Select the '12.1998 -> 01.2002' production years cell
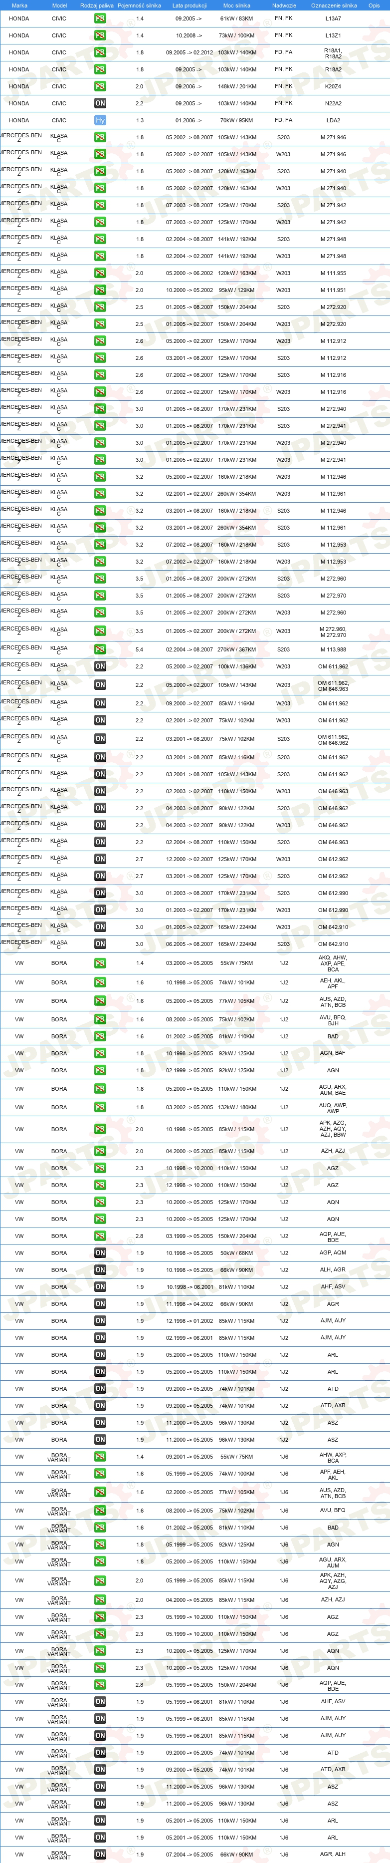The width and height of the screenshot is (390, 1863). (x=189, y=1320)
